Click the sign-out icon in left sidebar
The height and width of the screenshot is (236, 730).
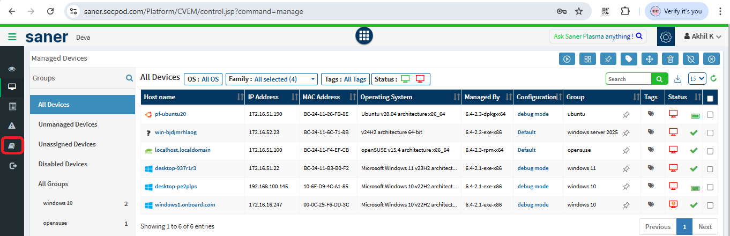point(12,166)
